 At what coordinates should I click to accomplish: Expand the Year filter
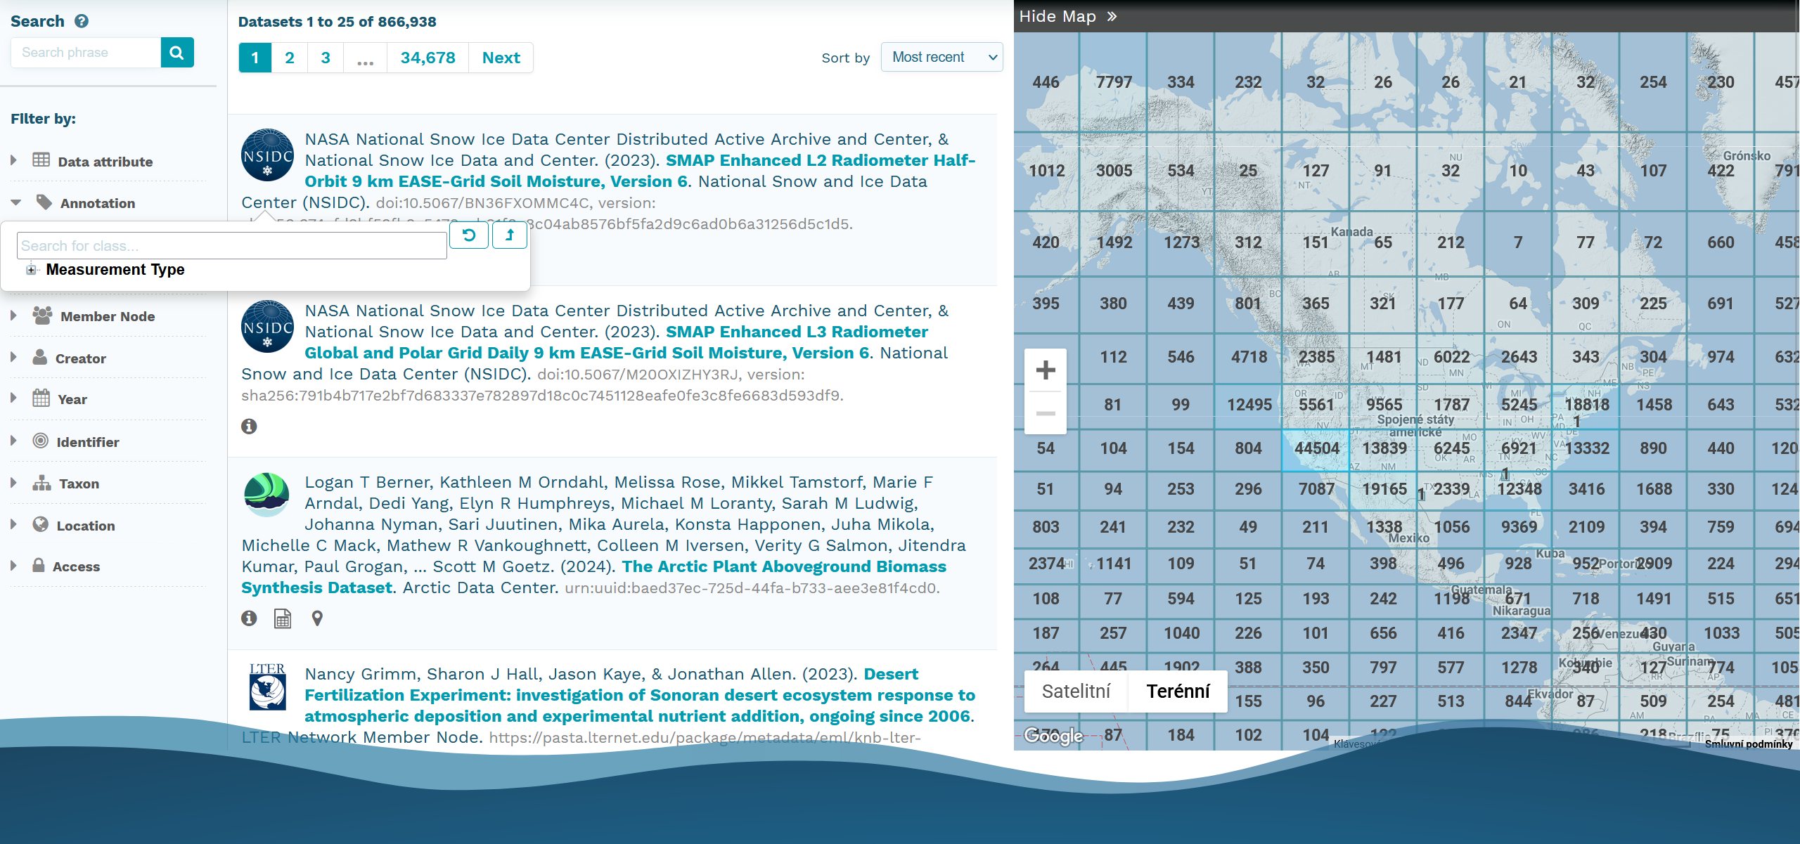tap(13, 398)
